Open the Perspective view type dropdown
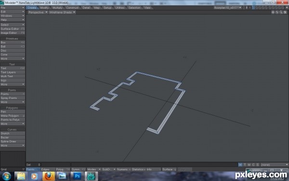289x181 pixels. tap(38, 12)
